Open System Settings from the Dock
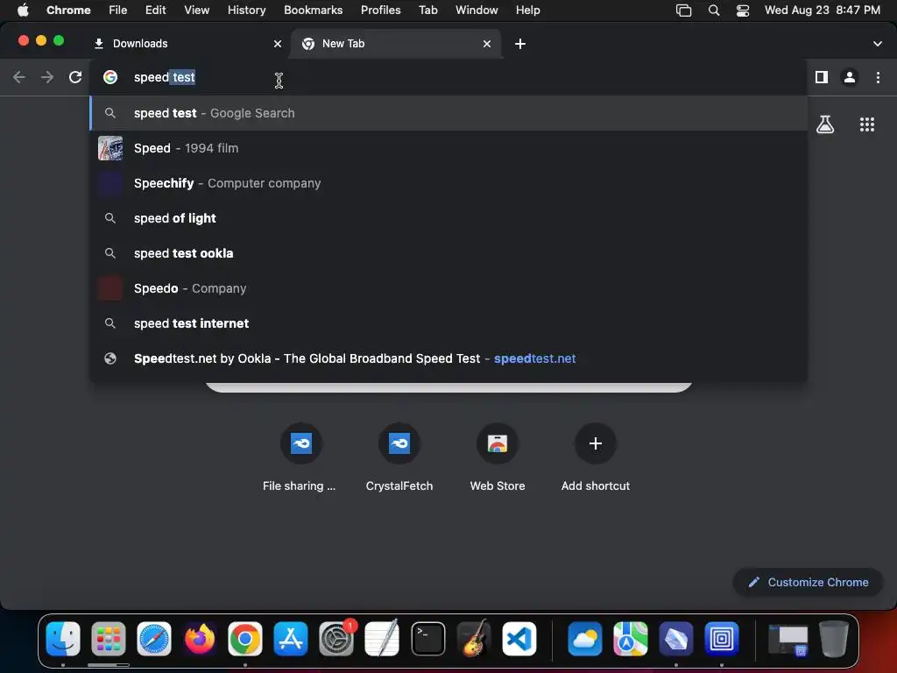This screenshot has width=897, height=673. click(336, 638)
